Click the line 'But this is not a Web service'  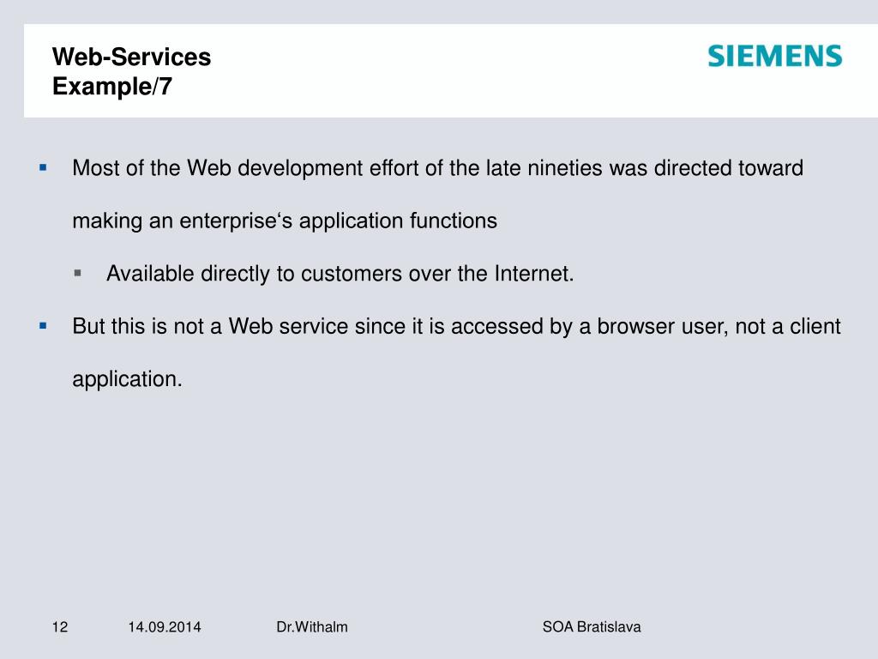[456, 326]
